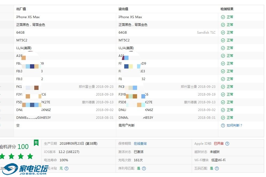
Task: Click check icon in LL/A(美国) row
Action: click(223, 48)
